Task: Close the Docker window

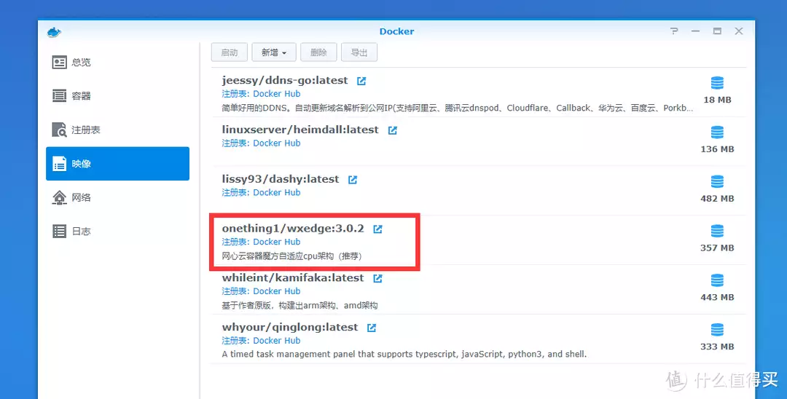Action: (739, 31)
